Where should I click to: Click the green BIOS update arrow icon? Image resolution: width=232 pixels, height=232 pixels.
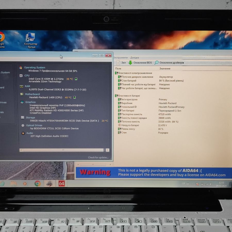(x=130, y=63)
